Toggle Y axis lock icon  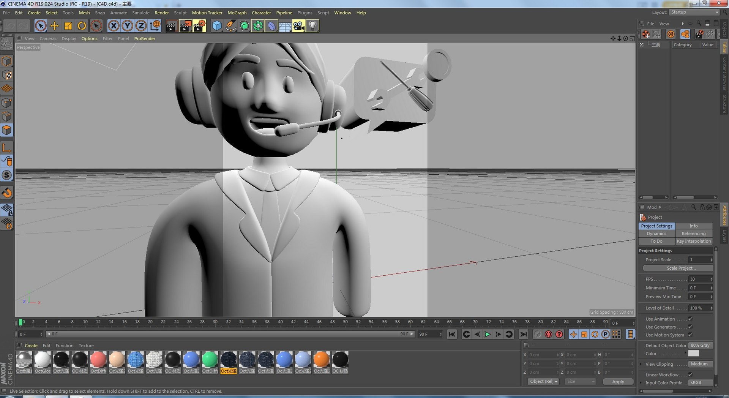[x=127, y=26]
